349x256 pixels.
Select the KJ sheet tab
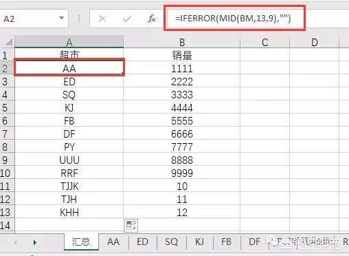[200, 242]
